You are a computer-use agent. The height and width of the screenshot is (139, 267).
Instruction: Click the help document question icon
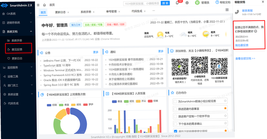coord(217,2)
